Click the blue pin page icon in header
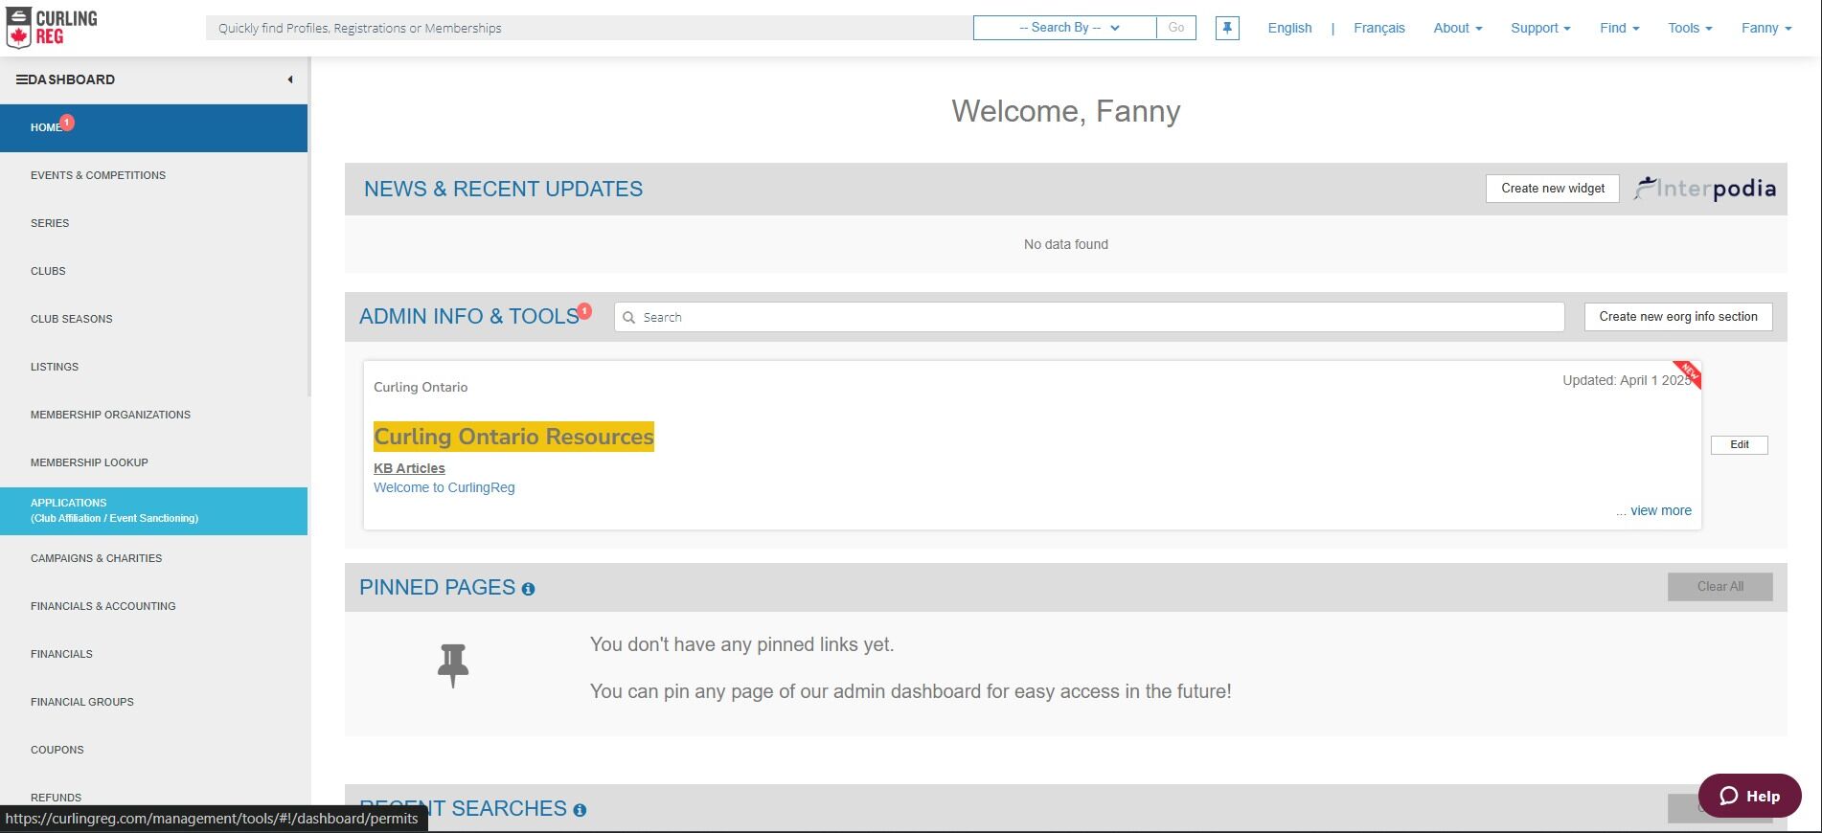This screenshot has height=833, width=1822. pyautogui.click(x=1227, y=28)
